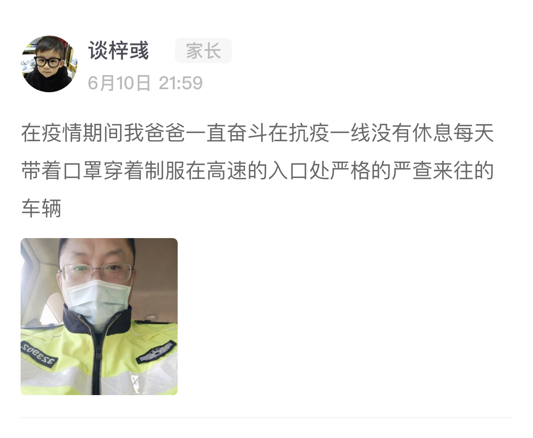The height and width of the screenshot is (438, 533).
Task: Open the poster's round profile avatar
Action: click(49, 64)
